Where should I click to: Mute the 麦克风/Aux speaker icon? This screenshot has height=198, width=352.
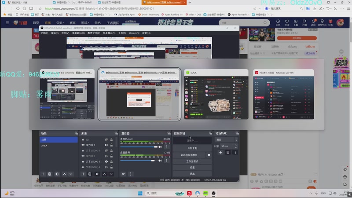click(x=160, y=147)
